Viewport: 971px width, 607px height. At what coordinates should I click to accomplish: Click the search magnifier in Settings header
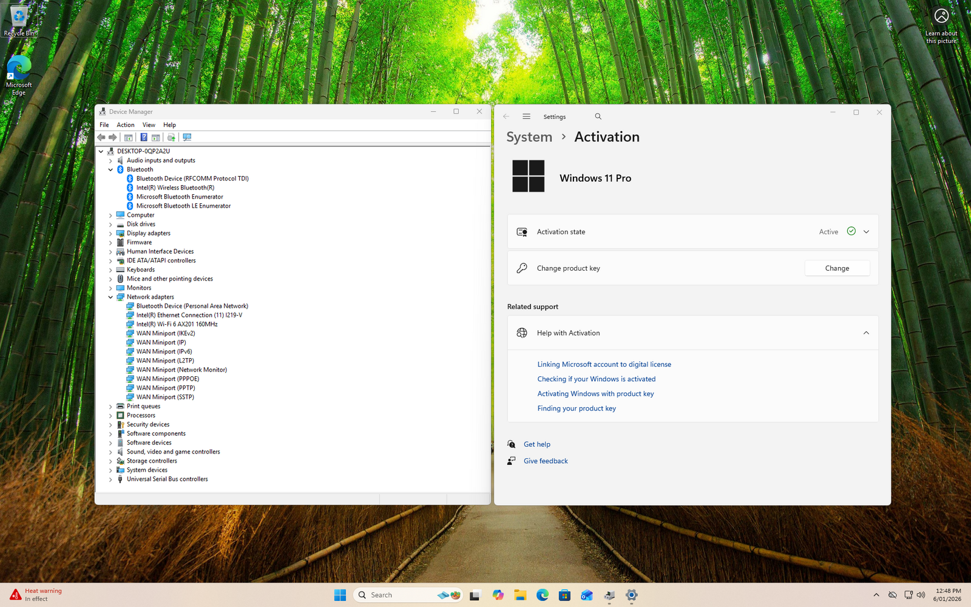click(x=598, y=117)
